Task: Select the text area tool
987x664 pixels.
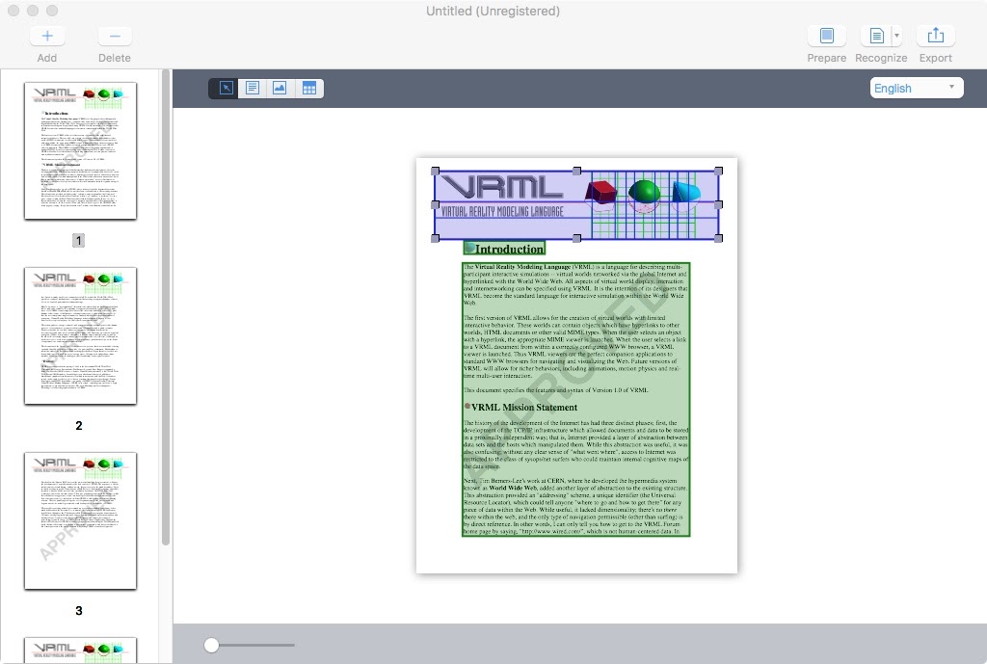Action: pos(253,88)
